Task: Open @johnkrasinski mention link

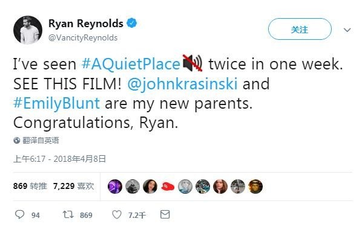Action: coord(182,83)
